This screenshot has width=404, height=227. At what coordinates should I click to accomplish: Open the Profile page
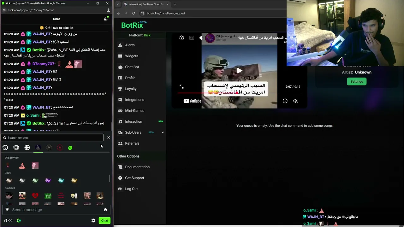point(130,78)
